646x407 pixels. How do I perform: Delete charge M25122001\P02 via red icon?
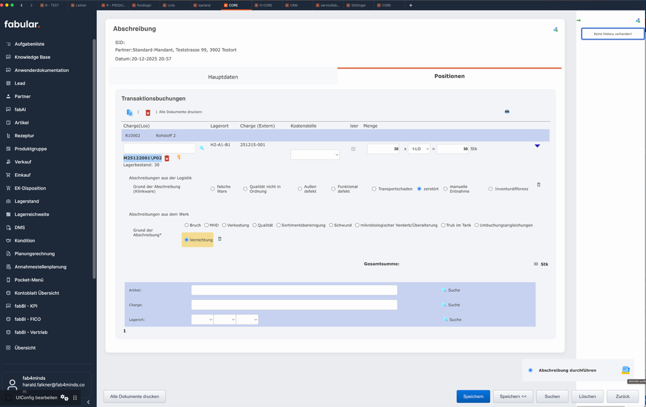pyautogui.click(x=167, y=158)
